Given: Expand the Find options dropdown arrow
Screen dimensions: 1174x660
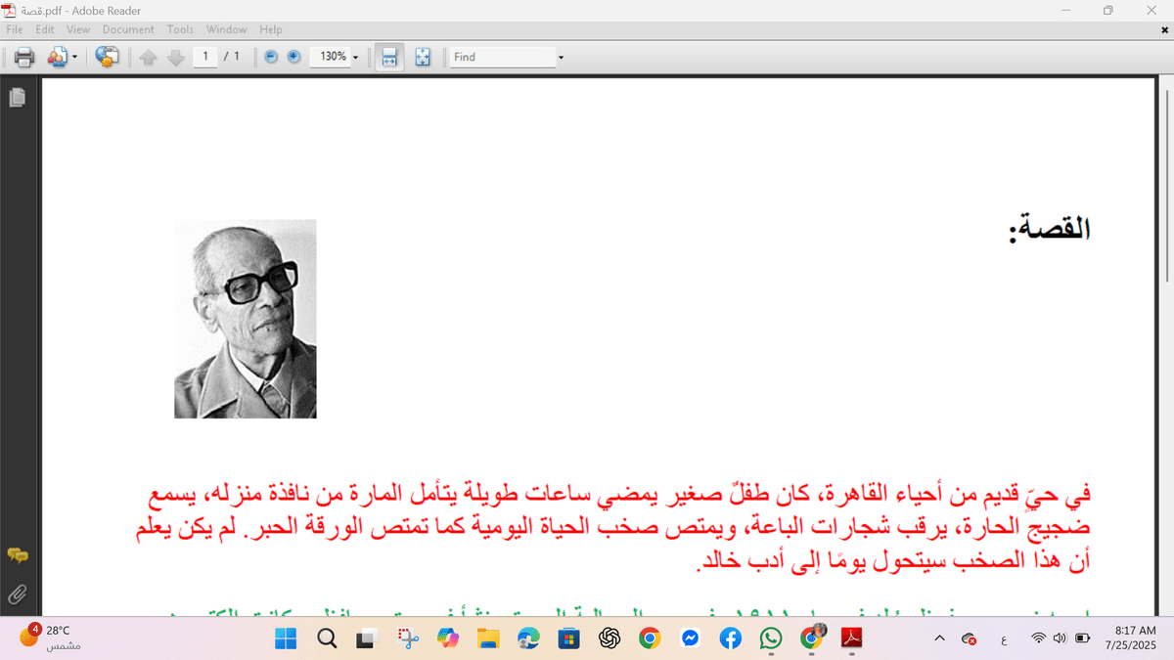Looking at the screenshot, I should 561,58.
